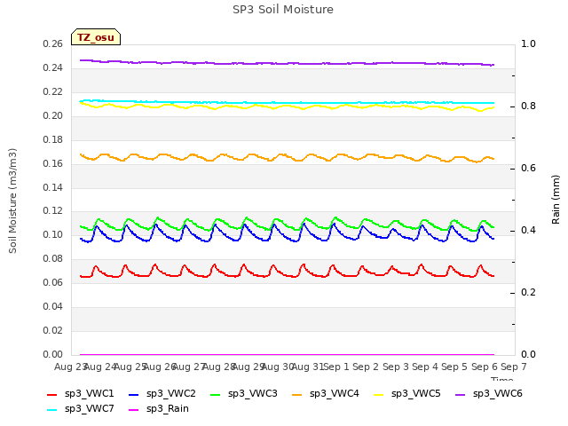Toggle sp3_Rain legend entry

159,409
